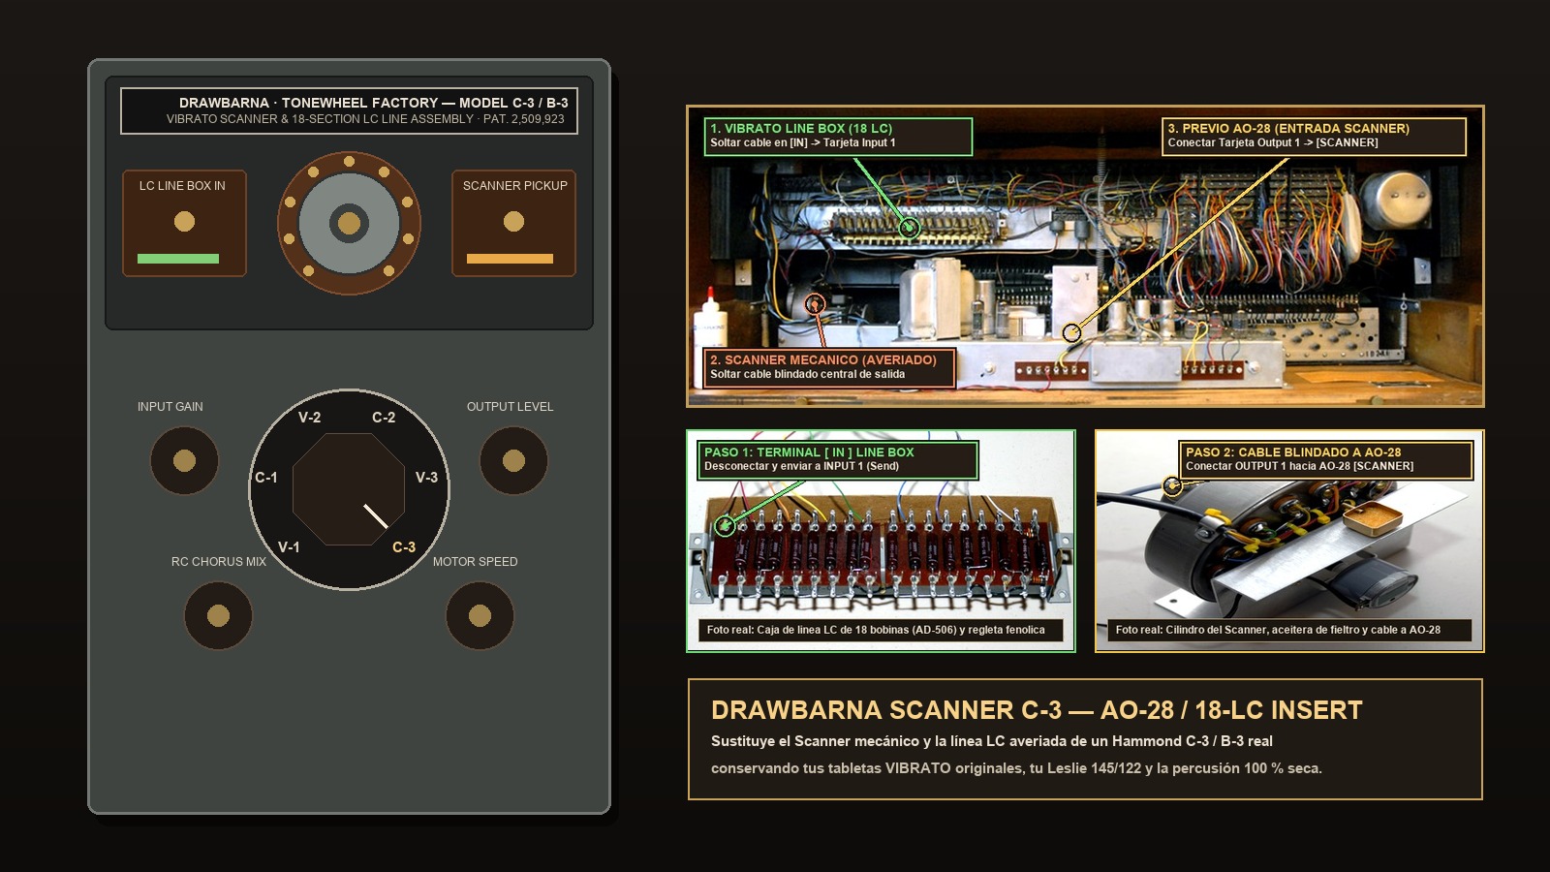Open the LC line box photo thumbnail
Viewport: 1550px width, 872px height.
coord(881,541)
